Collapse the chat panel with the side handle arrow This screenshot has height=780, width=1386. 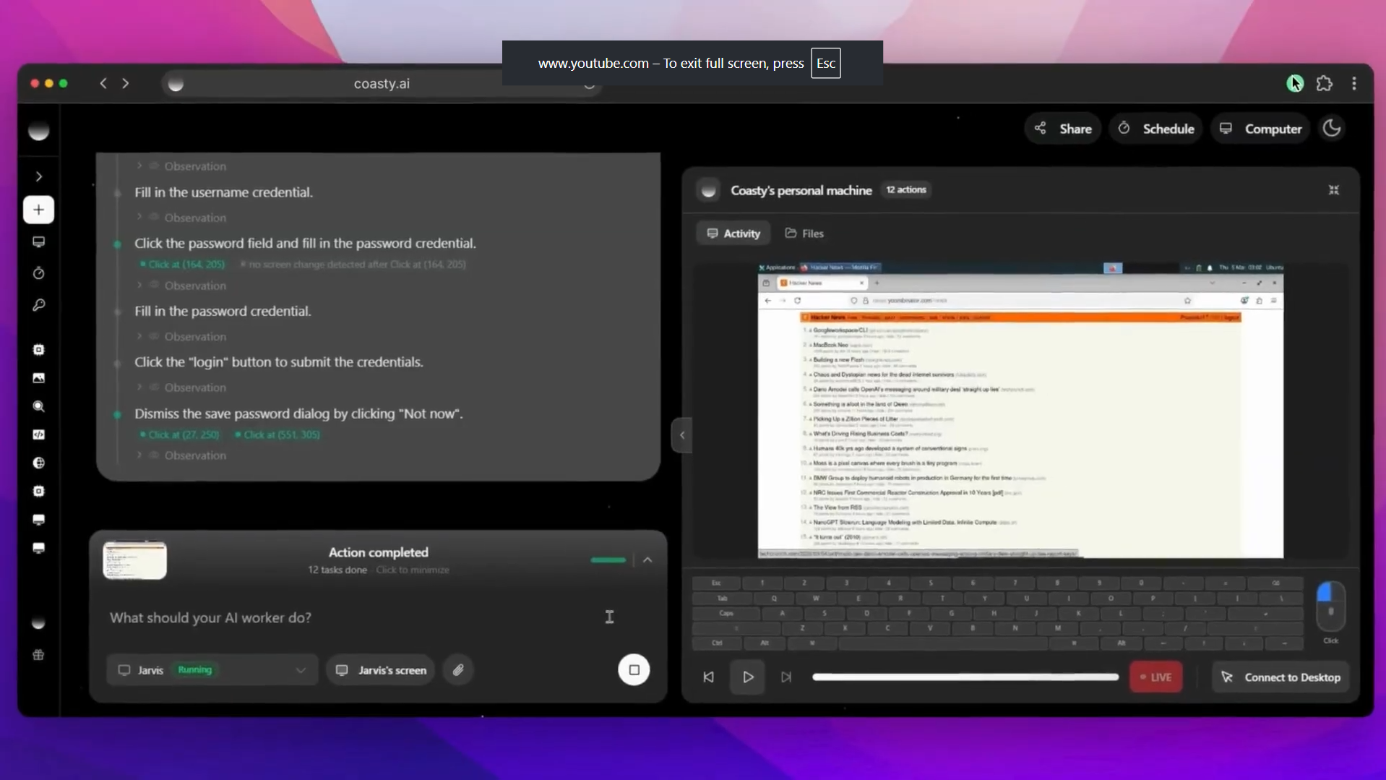[x=682, y=435]
